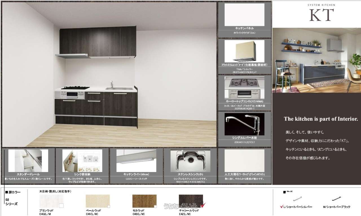Open the standard drawer rail picture
The image size is (361, 216).
coord(28,160)
